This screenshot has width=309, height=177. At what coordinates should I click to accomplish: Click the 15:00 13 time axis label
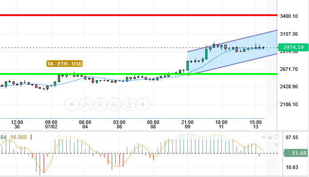tap(256, 124)
